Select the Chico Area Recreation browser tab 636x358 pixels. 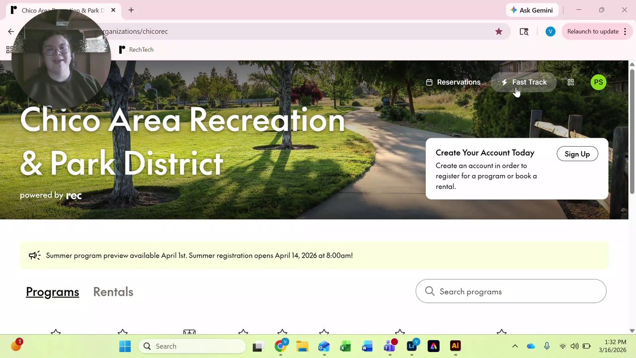pyautogui.click(x=64, y=10)
